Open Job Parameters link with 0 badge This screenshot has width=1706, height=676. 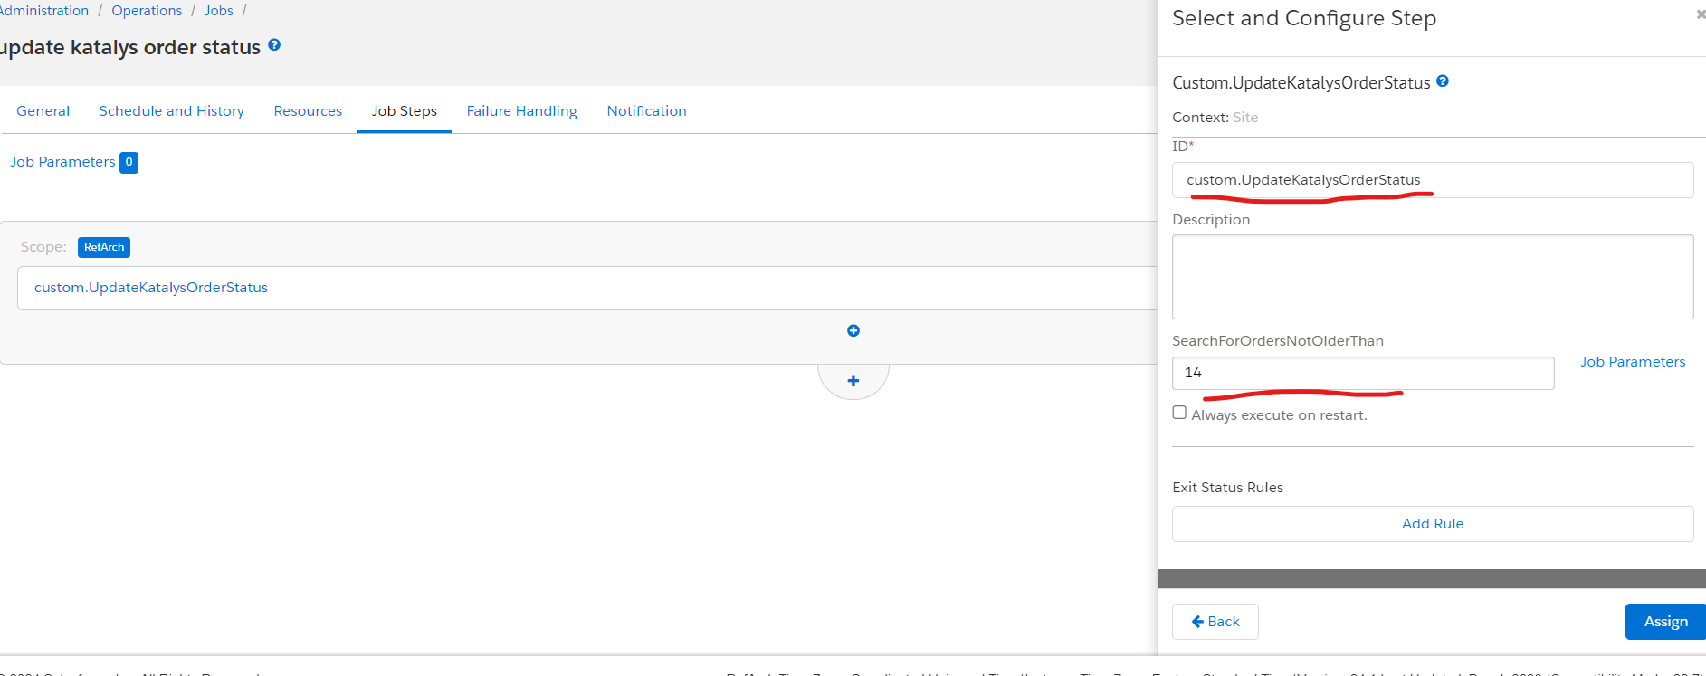click(63, 162)
